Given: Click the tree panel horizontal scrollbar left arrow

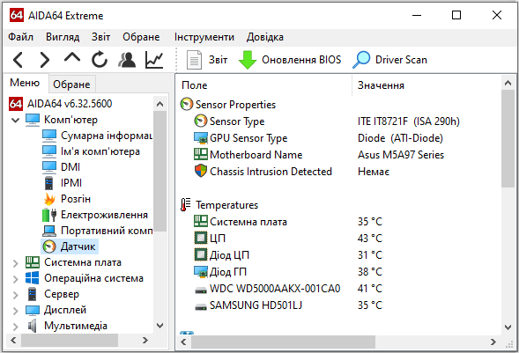Looking at the screenshot, I should click(13, 340).
